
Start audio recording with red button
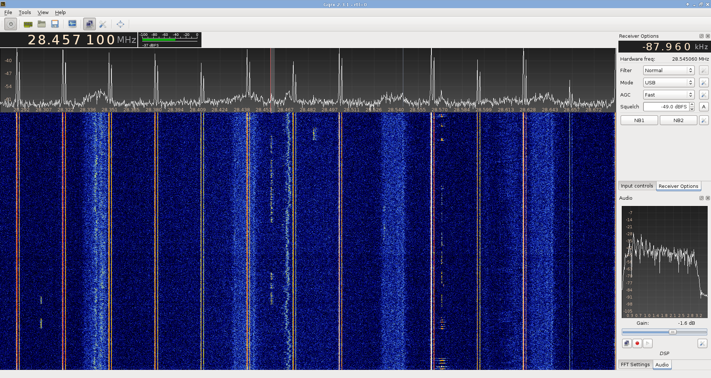click(637, 343)
